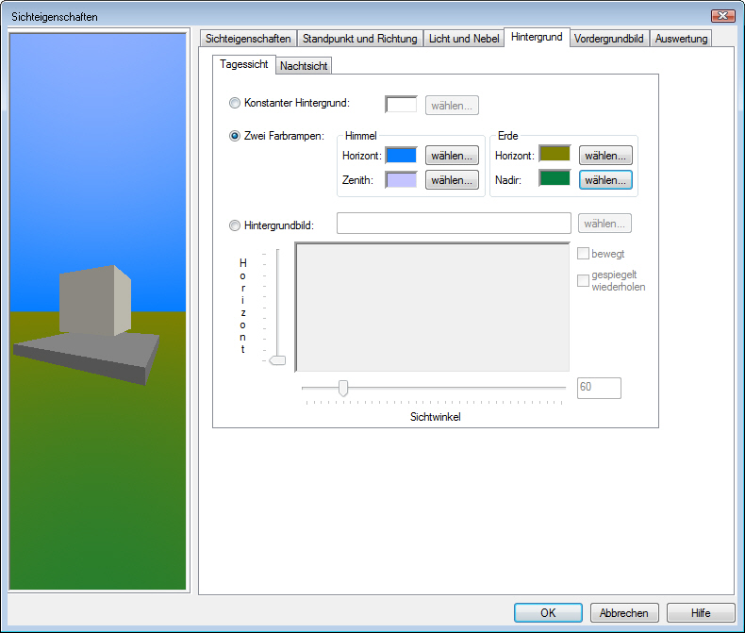
Task: Click the Himmel Horizont blue swatch
Action: [401, 155]
